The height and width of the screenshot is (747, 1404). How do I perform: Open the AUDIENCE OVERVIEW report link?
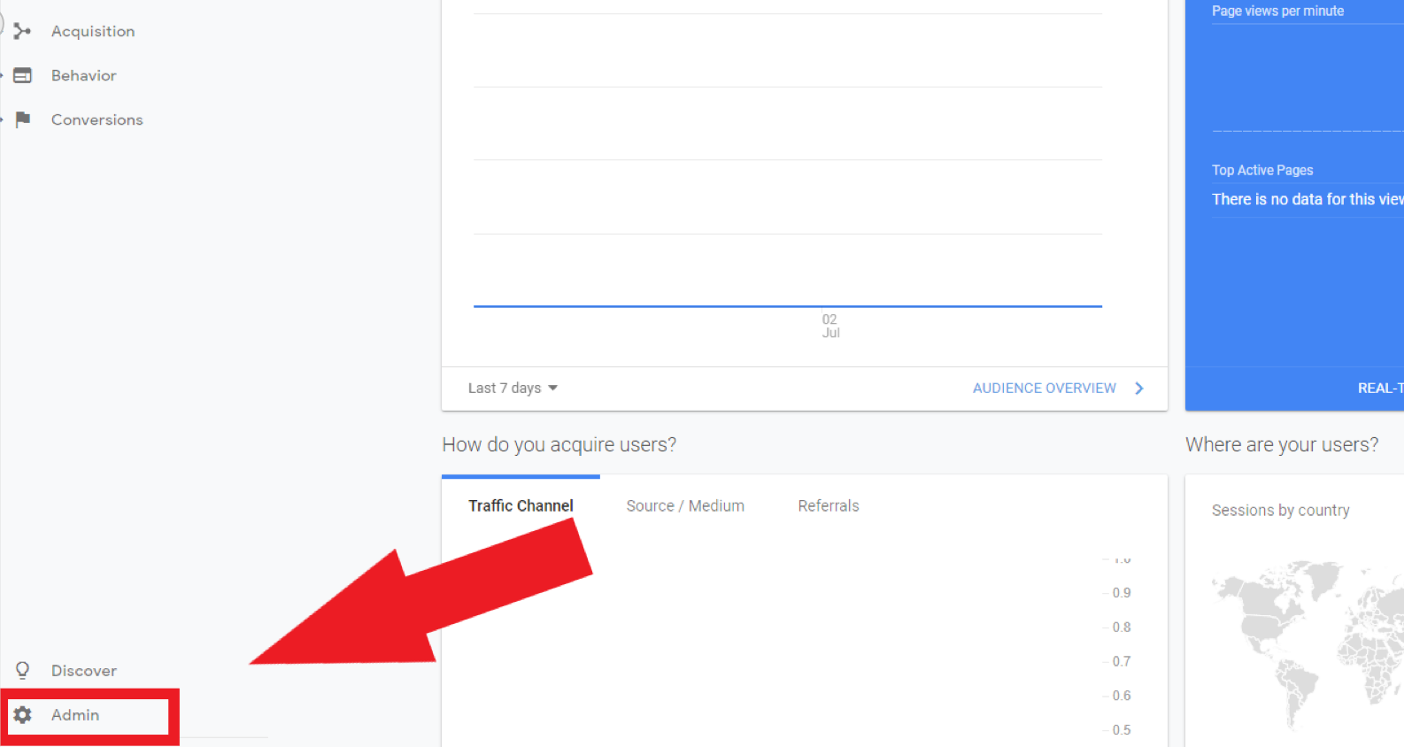coord(1044,389)
